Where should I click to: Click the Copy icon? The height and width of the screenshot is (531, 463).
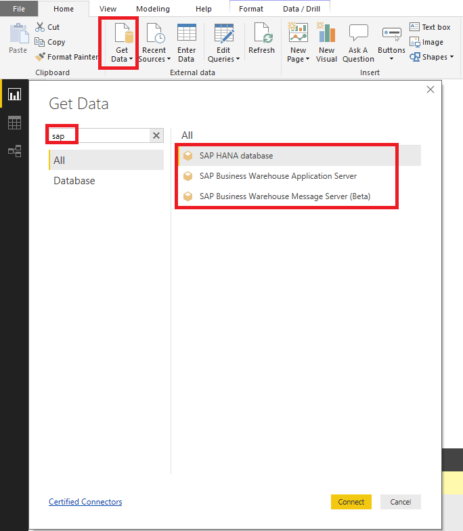(x=39, y=42)
